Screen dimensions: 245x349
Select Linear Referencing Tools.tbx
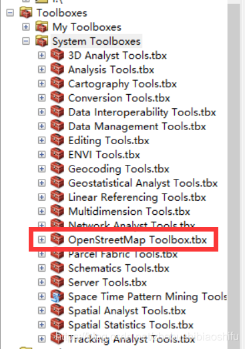click(137, 198)
